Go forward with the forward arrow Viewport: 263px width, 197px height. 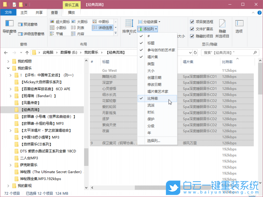(x=14, y=53)
